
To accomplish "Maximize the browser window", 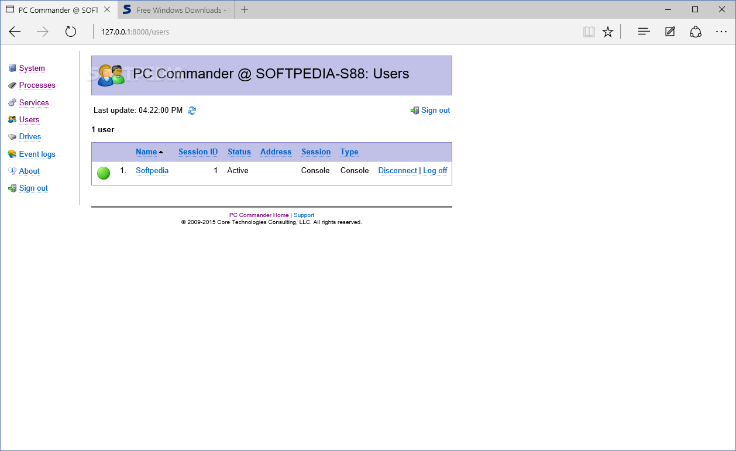I will click(695, 9).
